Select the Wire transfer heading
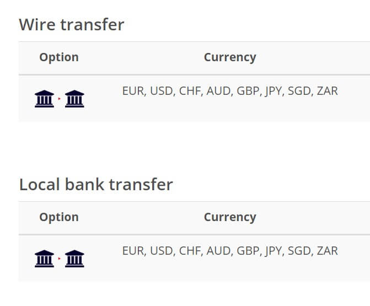The image size is (370, 306). [x=72, y=25]
